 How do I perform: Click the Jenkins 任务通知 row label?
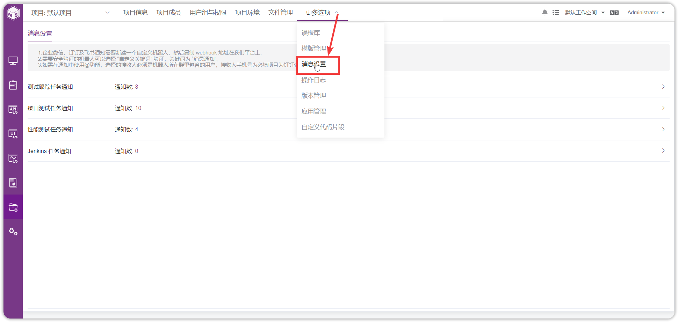49,151
